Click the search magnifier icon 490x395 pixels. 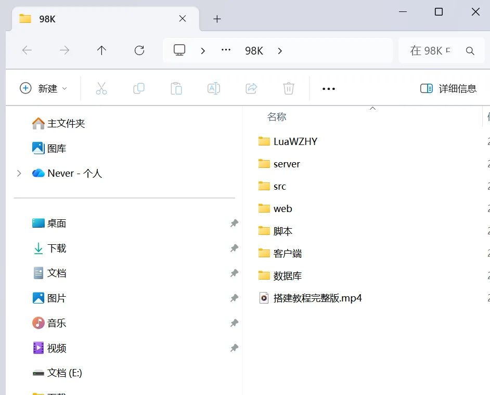coord(470,50)
